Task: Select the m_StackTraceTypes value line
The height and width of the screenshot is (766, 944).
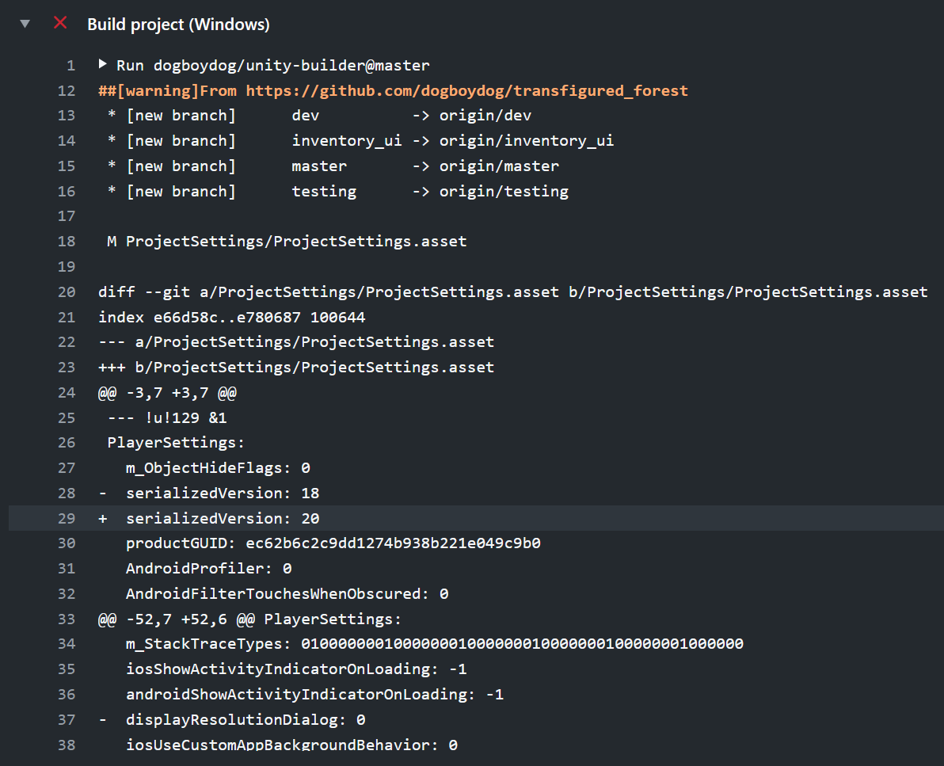Action: pyautogui.click(x=435, y=644)
